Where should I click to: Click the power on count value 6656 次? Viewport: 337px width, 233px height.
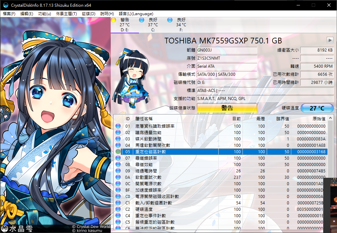pos(317,74)
